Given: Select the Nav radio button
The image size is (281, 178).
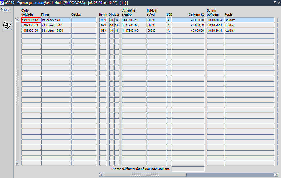Looking at the screenshot, I should click(x=2, y=9).
